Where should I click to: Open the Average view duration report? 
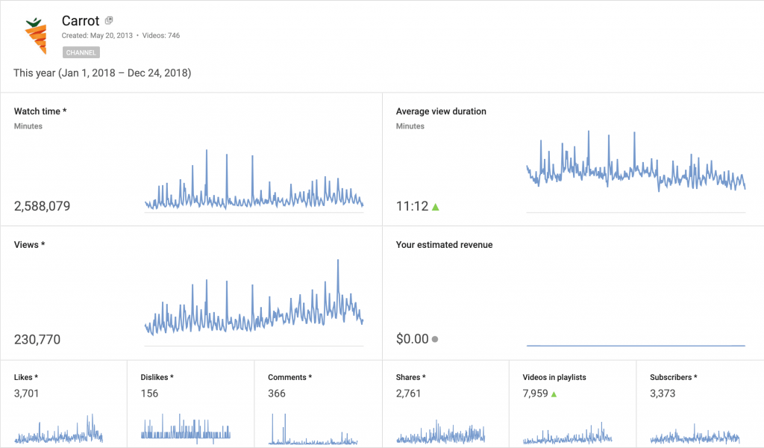[441, 111]
